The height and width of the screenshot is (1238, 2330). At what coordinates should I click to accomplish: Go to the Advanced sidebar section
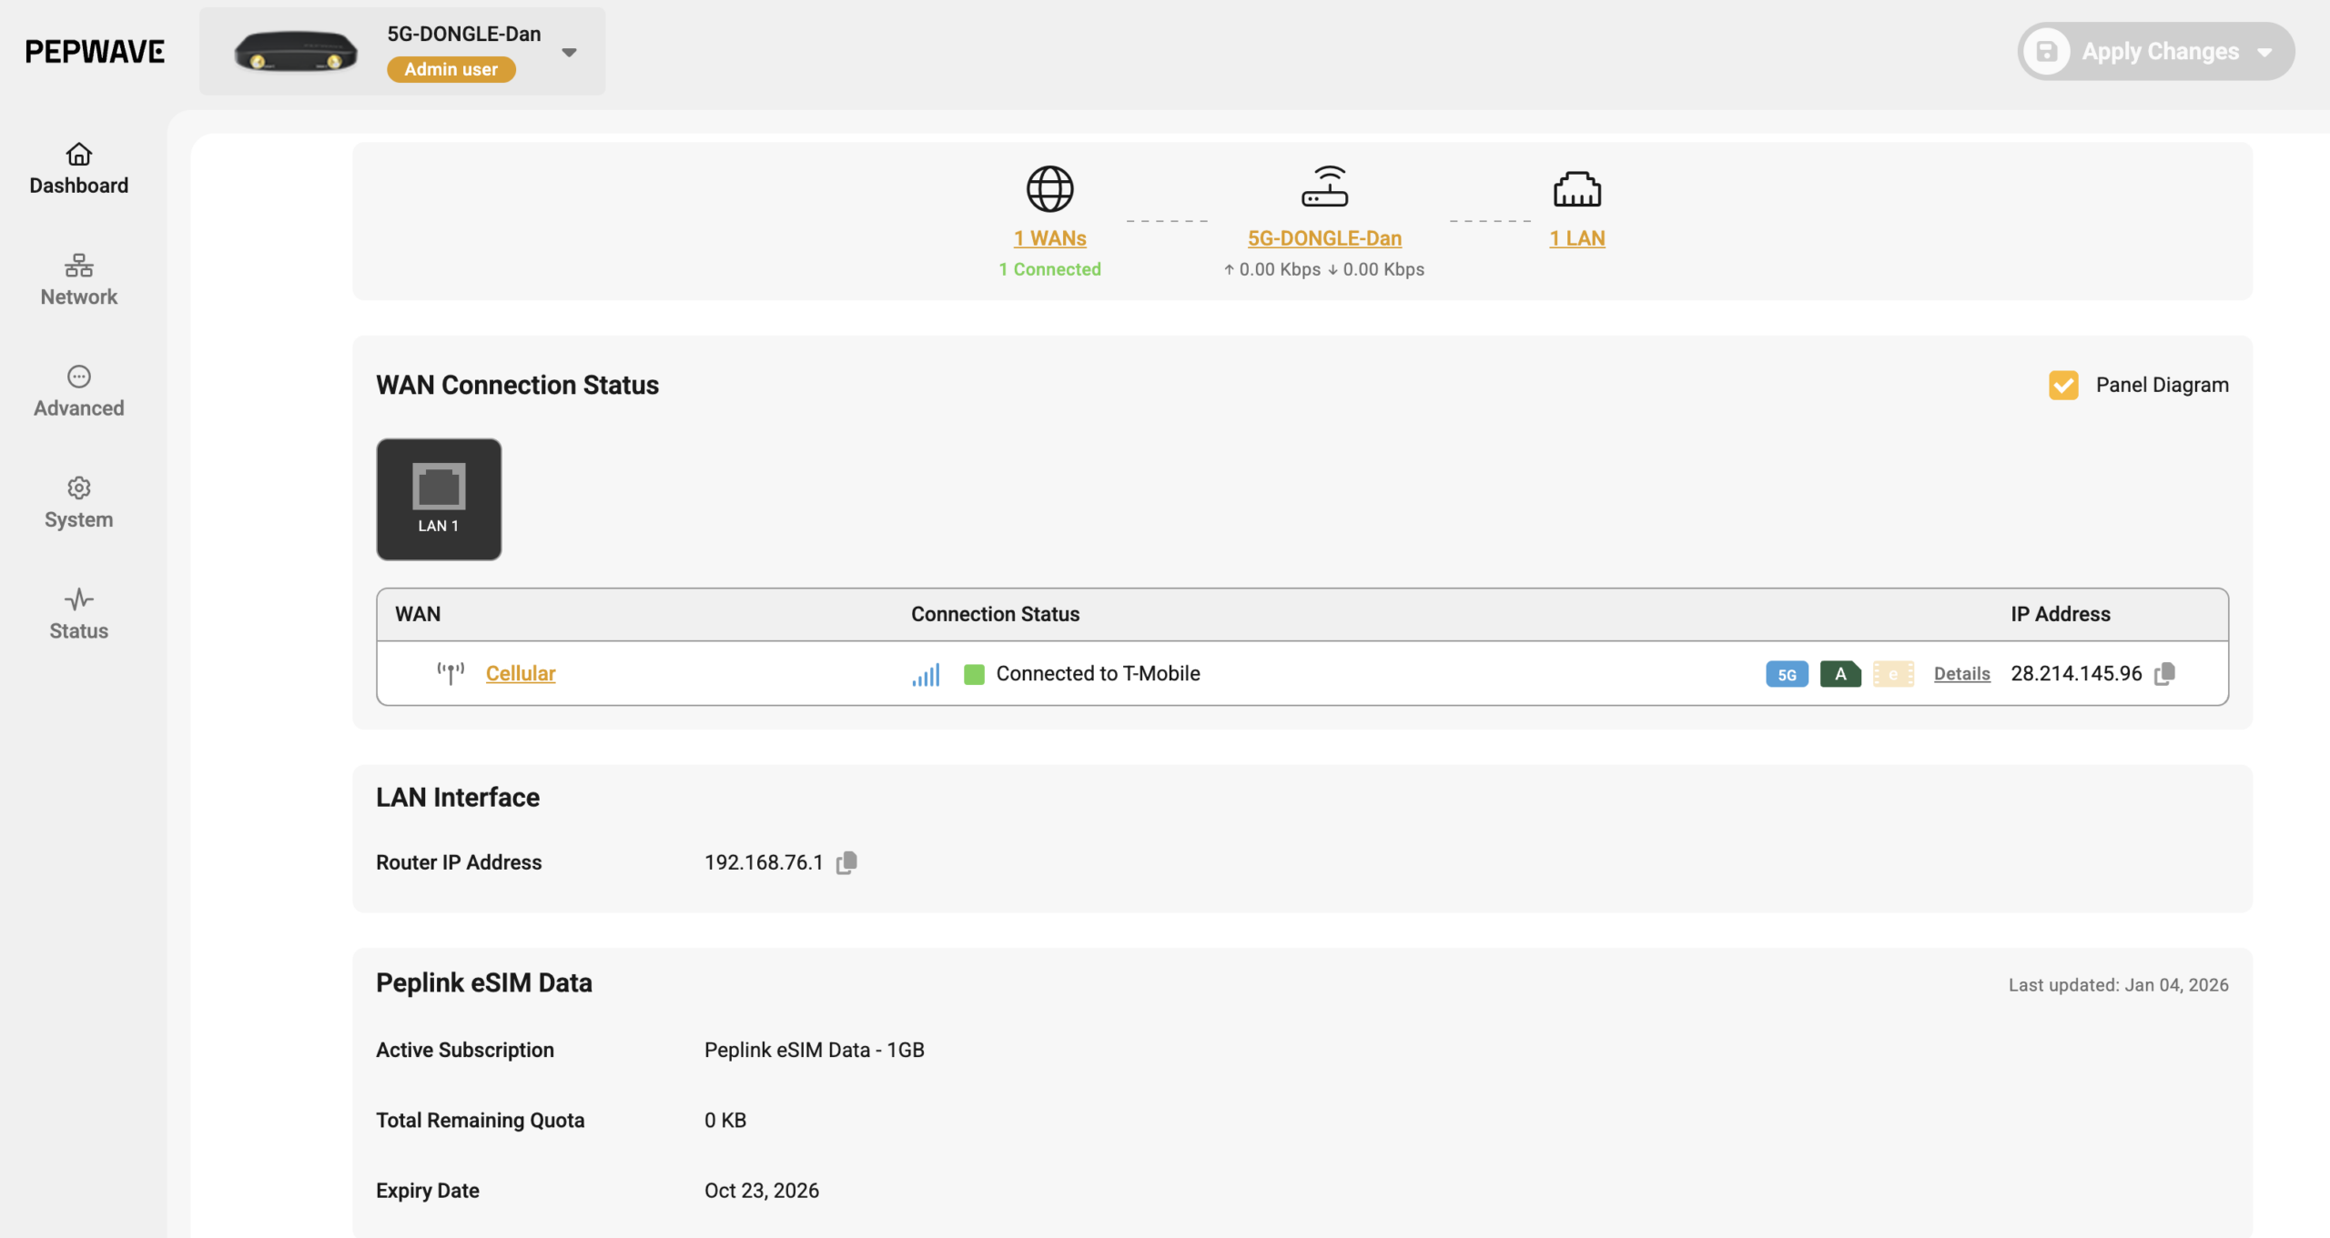(x=79, y=391)
